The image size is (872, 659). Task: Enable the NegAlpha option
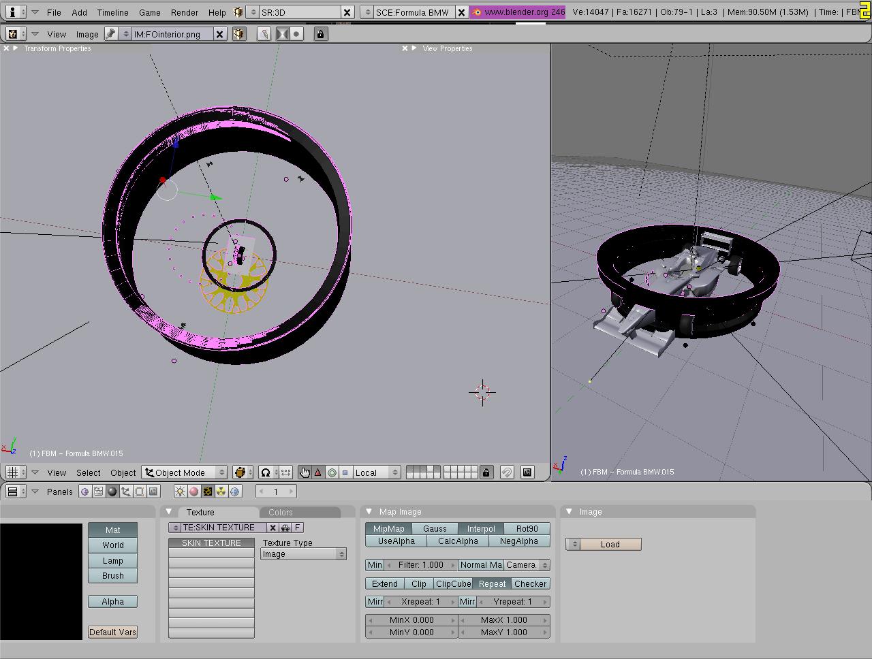519,541
